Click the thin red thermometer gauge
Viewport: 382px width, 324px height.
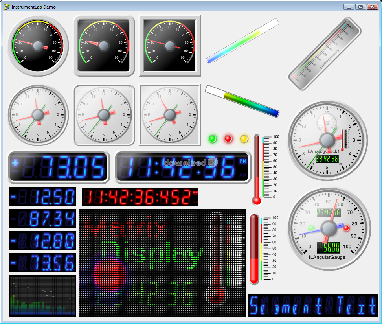[257, 169]
